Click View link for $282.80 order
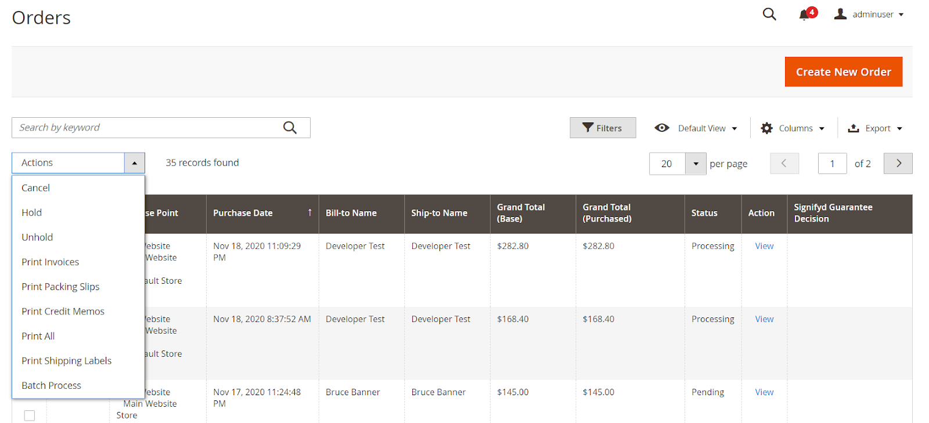 pyautogui.click(x=764, y=246)
